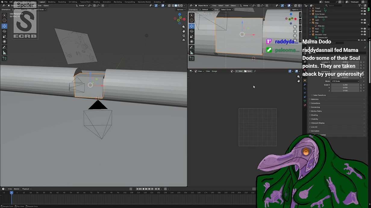Select the Transform tool in left viewport

click(5, 41)
